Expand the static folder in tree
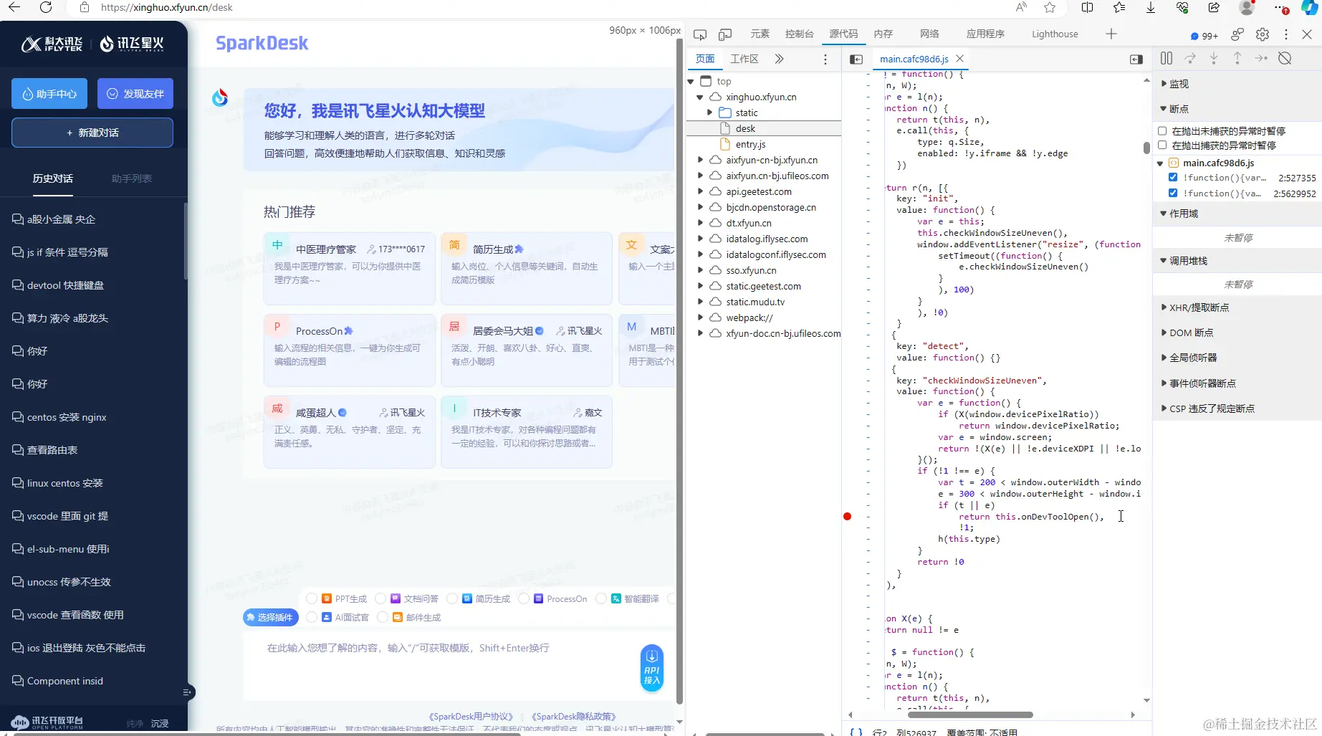Image resolution: width=1322 pixels, height=736 pixels. [710, 113]
